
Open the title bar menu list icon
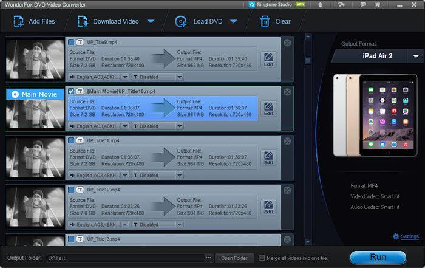[x=377, y=4]
